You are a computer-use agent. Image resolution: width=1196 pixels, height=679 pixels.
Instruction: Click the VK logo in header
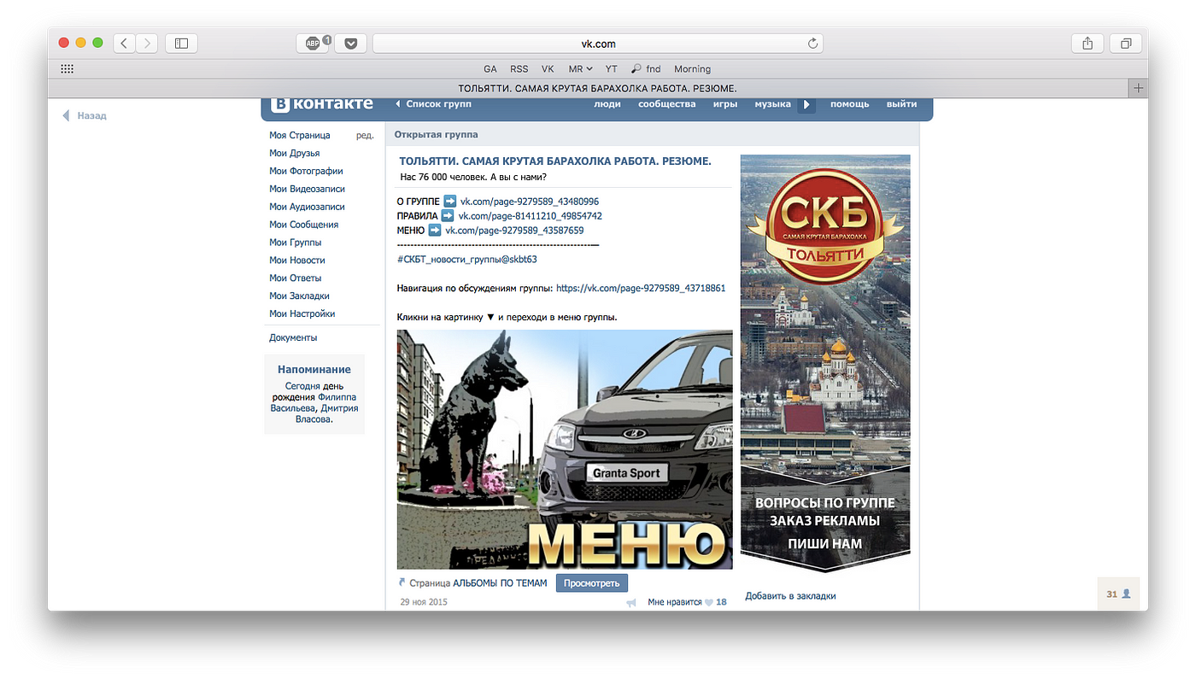click(322, 104)
